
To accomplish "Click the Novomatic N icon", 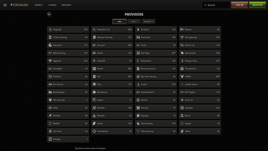I will [138, 37].
